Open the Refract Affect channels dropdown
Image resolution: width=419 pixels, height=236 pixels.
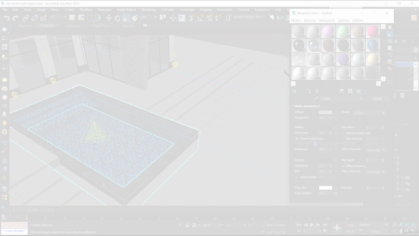(x=375, y=172)
